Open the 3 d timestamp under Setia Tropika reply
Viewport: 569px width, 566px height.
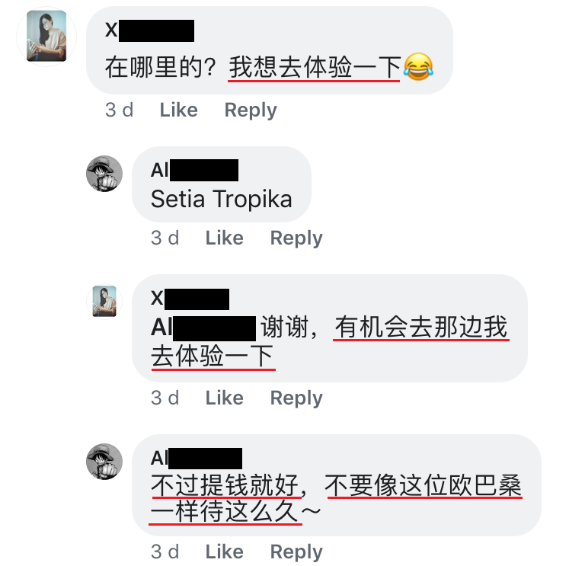click(165, 238)
